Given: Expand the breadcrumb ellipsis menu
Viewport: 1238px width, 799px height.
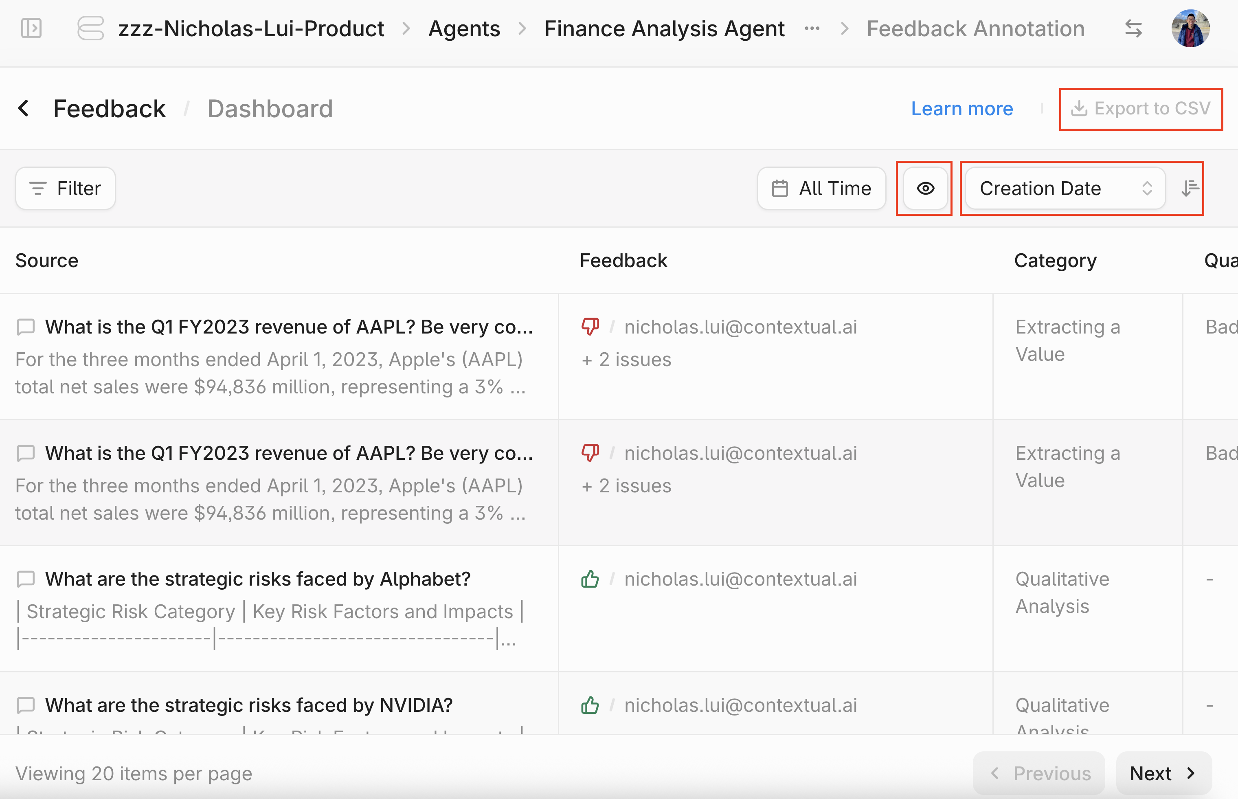Looking at the screenshot, I should [x=812, y=29].
